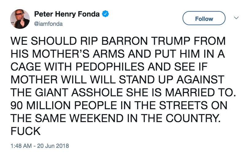Image resolution: width=243 pixels, height=154 pixels.
Task: Expand the tweet options chevron
Action: pyautogui.click(x=236, y=18)
